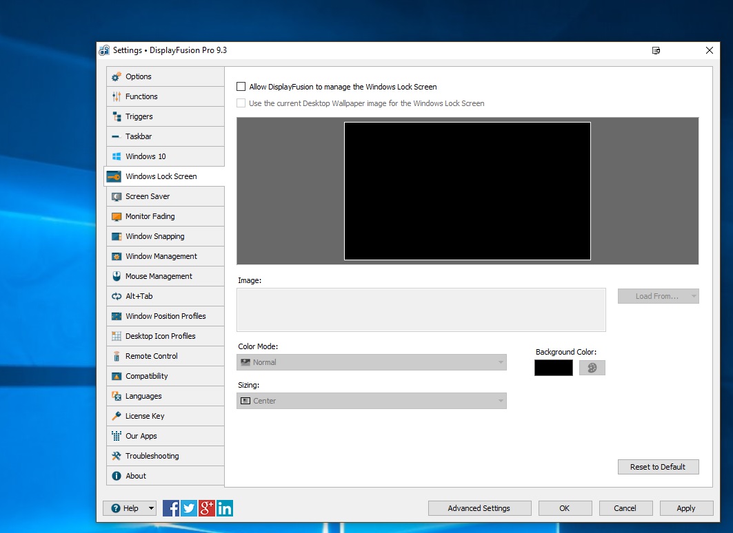733x533 pixels.
Task: Expand the Load From dropdown button
Action: (x=658, y=296)
